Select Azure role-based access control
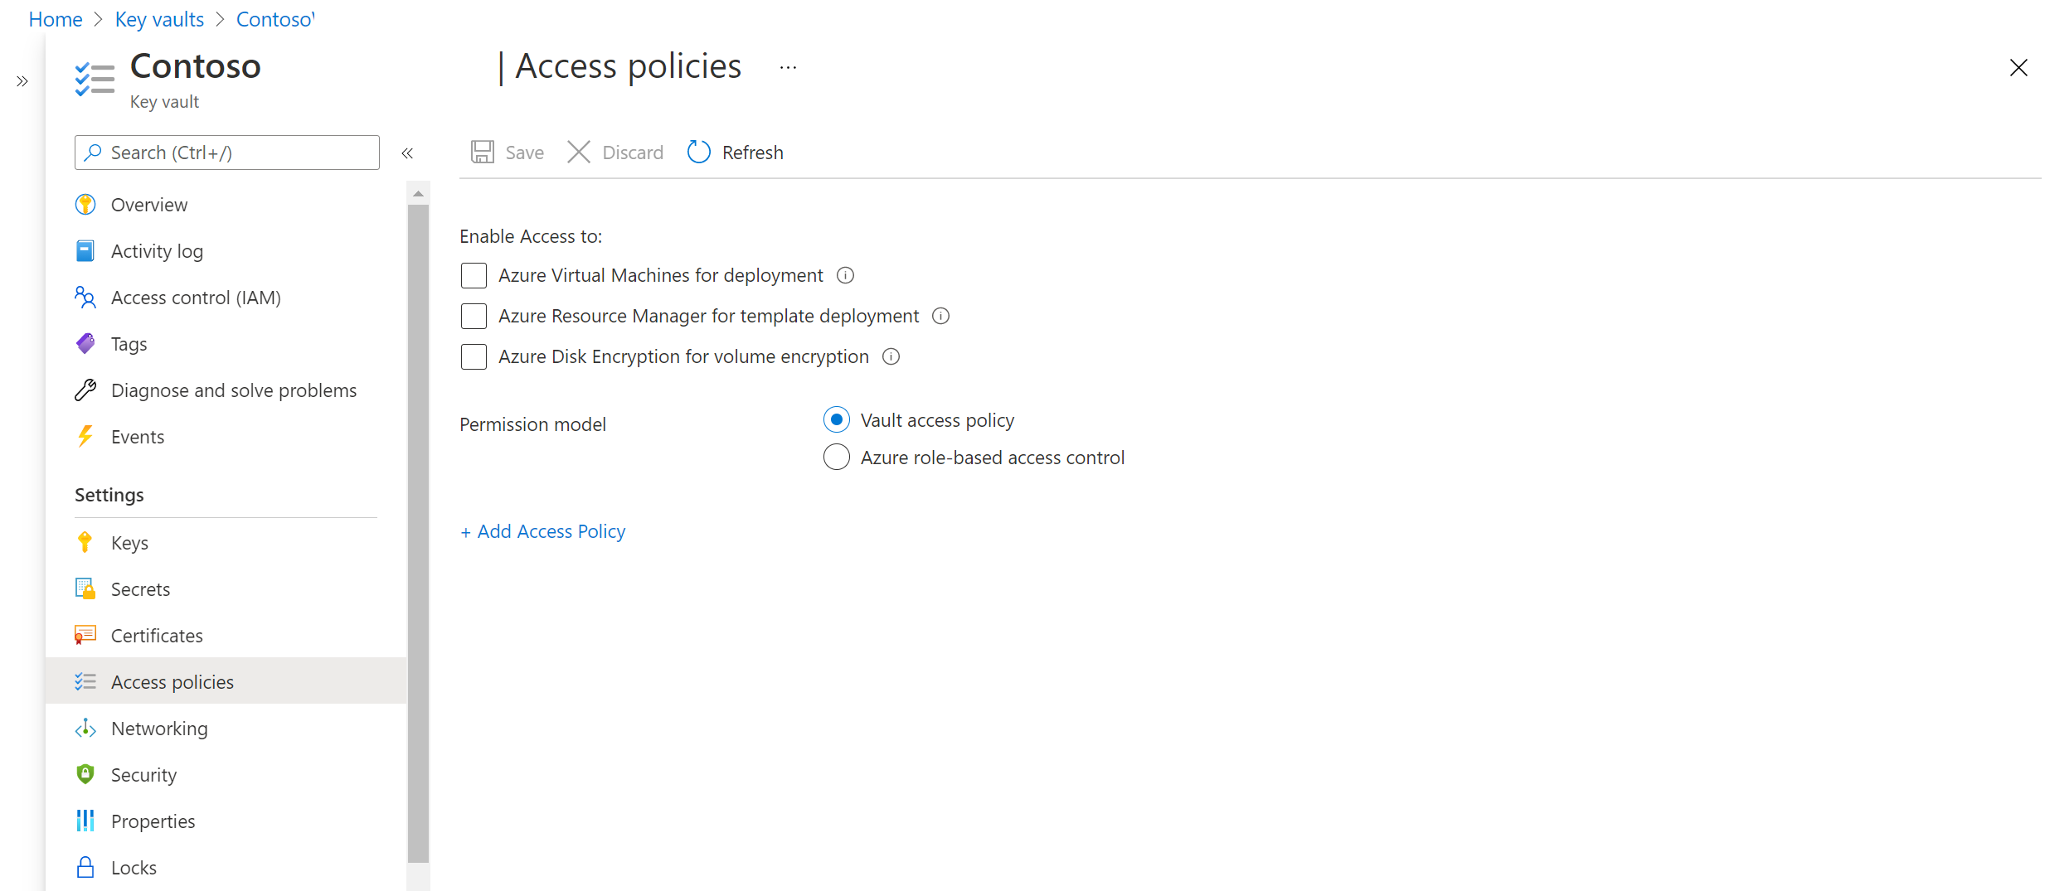The width and height of the screenshot is (2045, 891). click(x=836, y=457)
